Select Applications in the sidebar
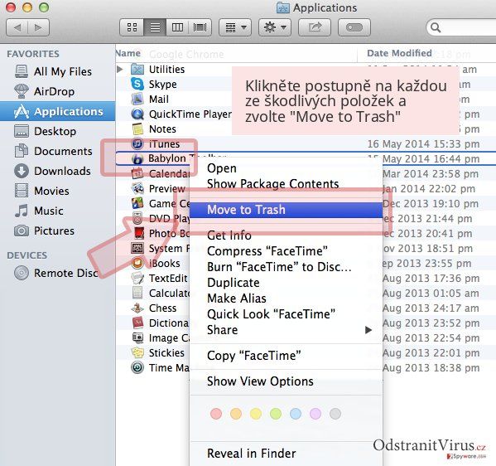 (58, 111)
